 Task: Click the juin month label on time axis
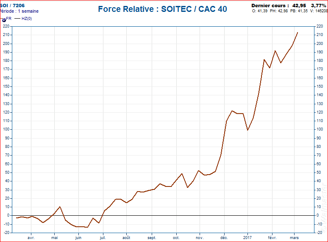(78, 238)
